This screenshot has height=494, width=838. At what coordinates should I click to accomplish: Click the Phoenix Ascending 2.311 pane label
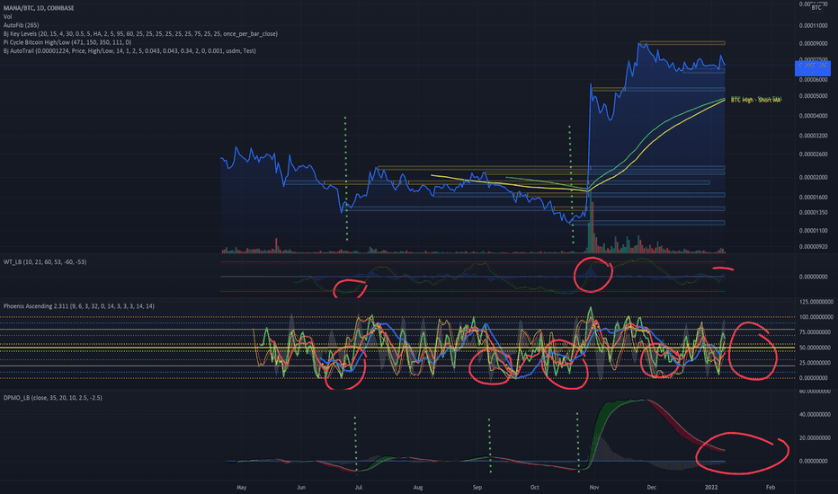point(78,306)
